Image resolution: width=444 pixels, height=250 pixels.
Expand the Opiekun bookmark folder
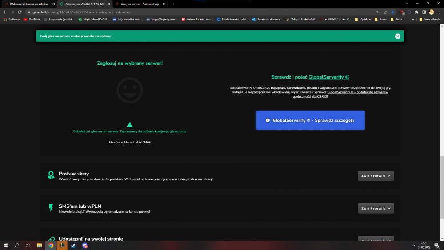pos(363,20)
